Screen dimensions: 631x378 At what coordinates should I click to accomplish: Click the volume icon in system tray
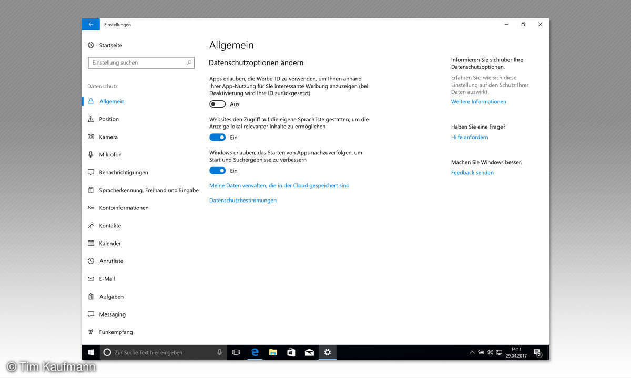pyautogui.click(x=490, y=352)
